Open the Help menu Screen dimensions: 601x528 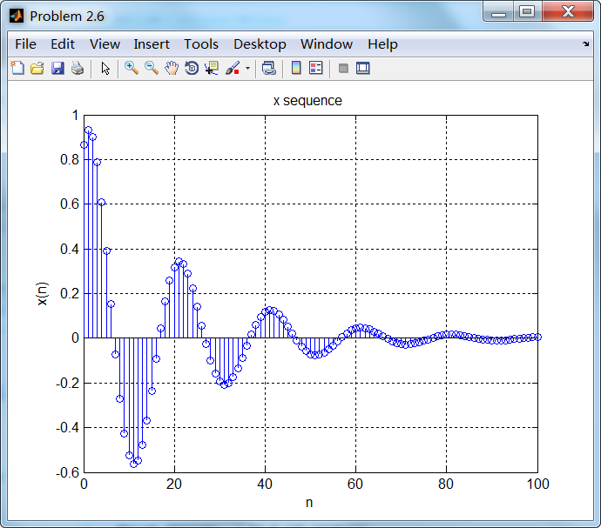pos(382,44)
